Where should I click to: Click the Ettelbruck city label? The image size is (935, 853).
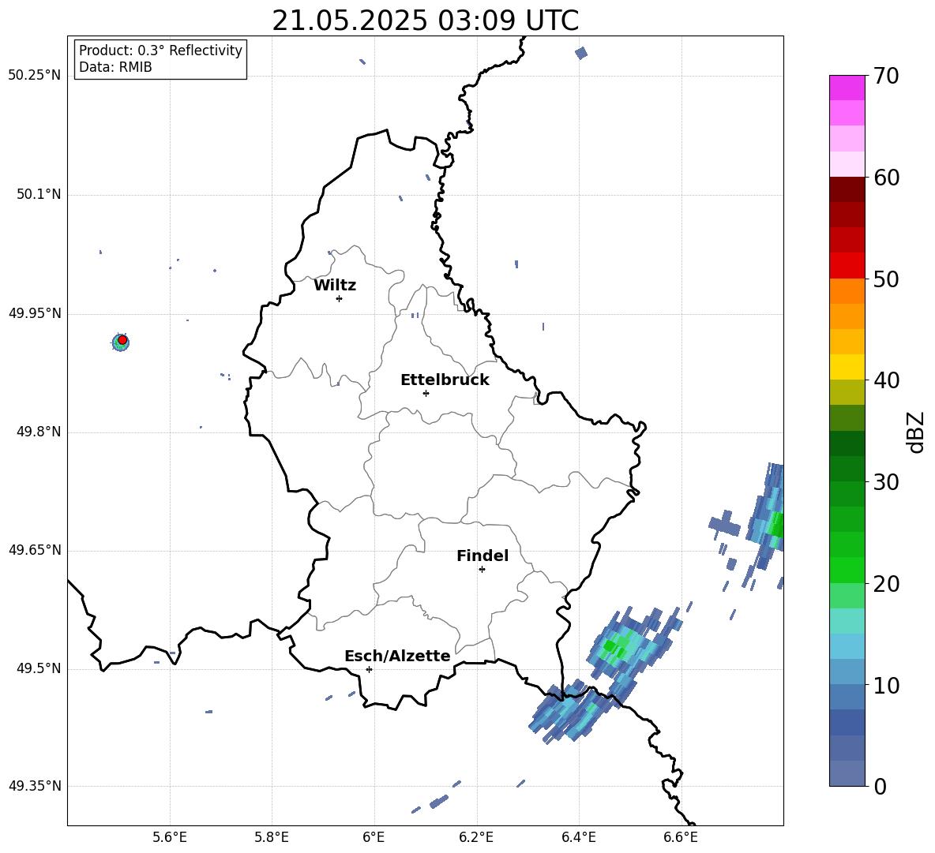[445, 380]
